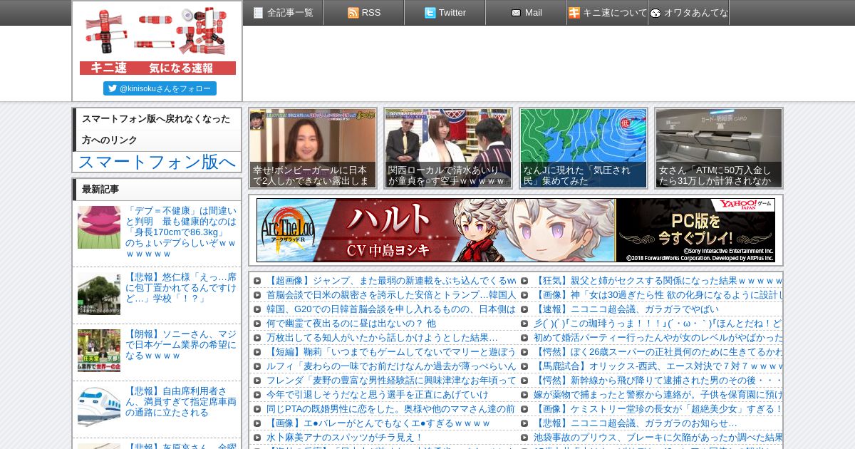This screenshot has height=449, width=855.
Task: Open ルフィ 麦わらの一味 link
Action: [391, 366]
